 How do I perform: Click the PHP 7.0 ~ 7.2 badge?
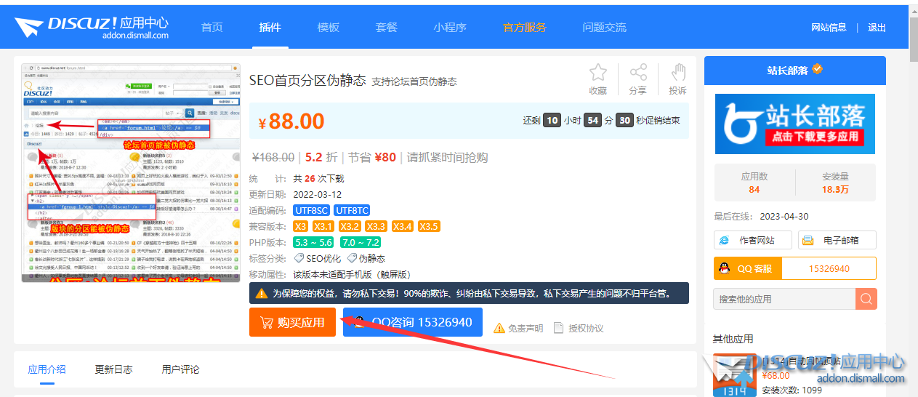coord(361,242)
